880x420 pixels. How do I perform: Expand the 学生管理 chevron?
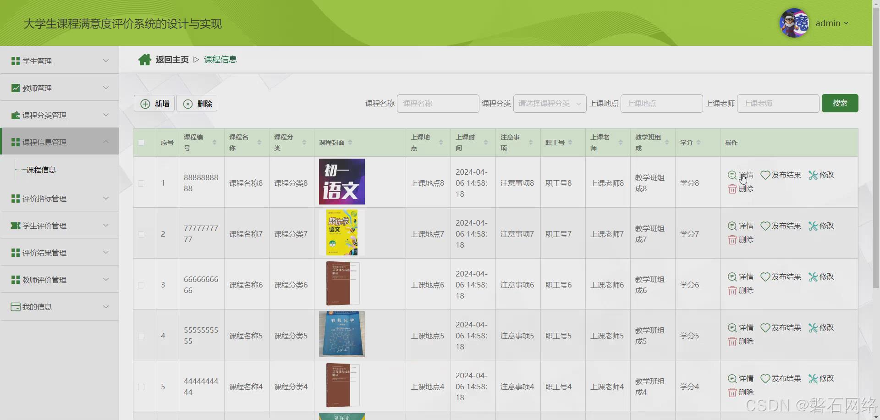click(106, 61)
